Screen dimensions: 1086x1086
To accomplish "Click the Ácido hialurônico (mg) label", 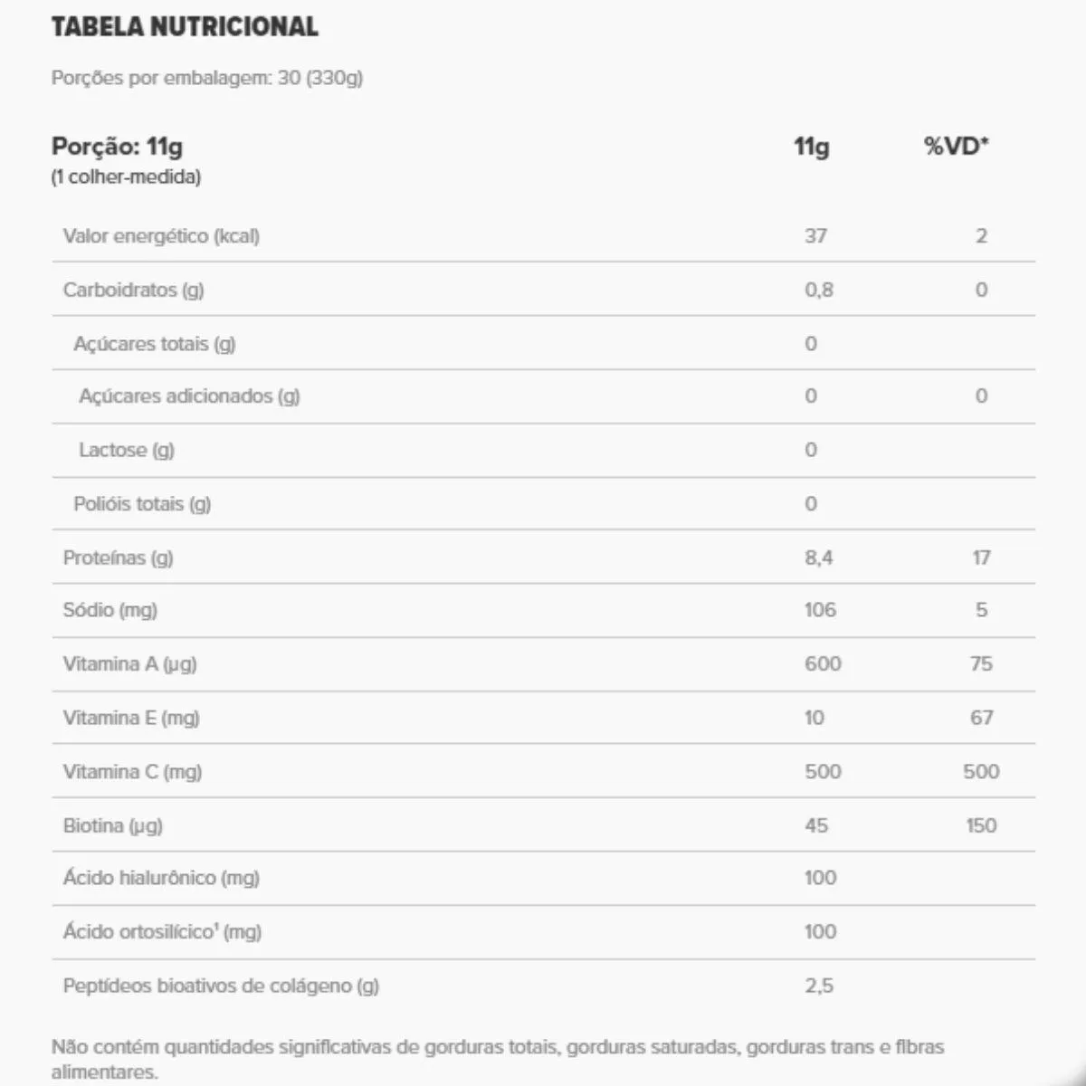I will (161, 878).
